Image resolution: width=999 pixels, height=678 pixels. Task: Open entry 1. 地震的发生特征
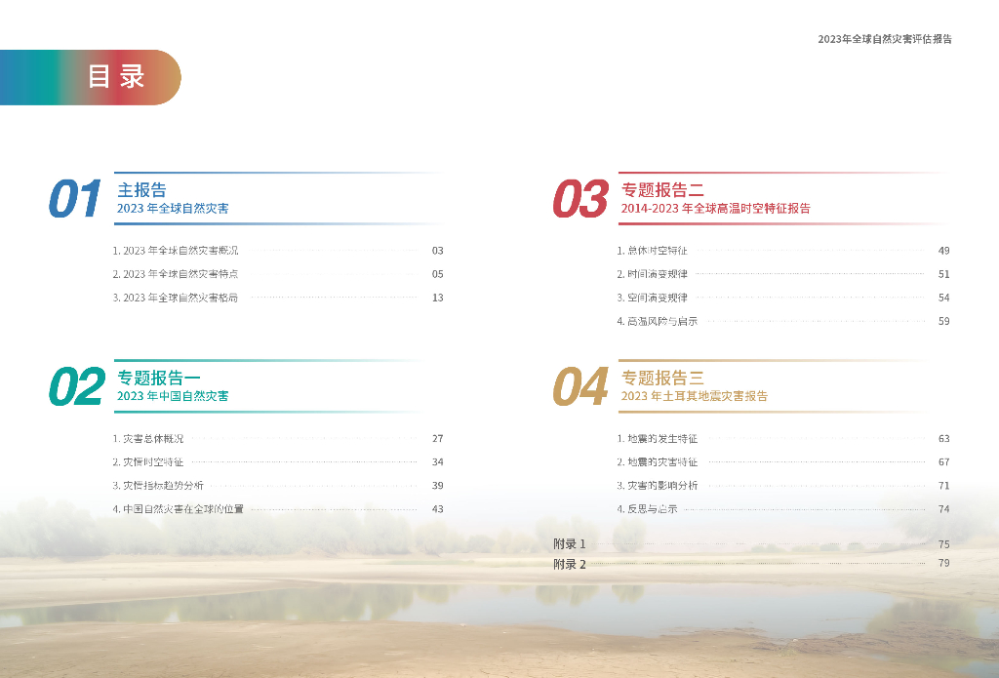(658, 438)
